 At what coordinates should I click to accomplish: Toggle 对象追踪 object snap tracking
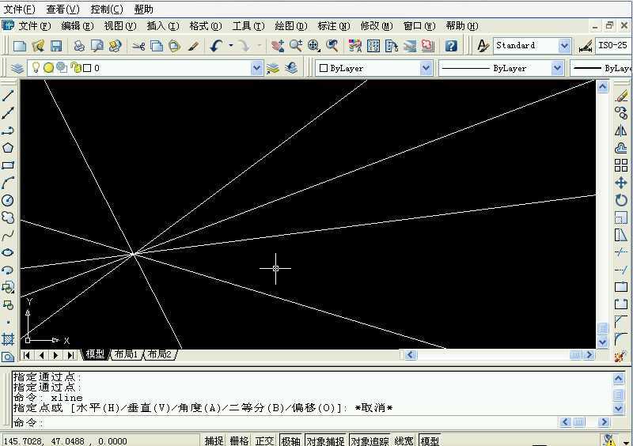click(x=370, y=440)
